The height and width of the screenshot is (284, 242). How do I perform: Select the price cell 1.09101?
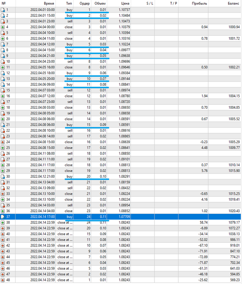(x=124, y=159)
